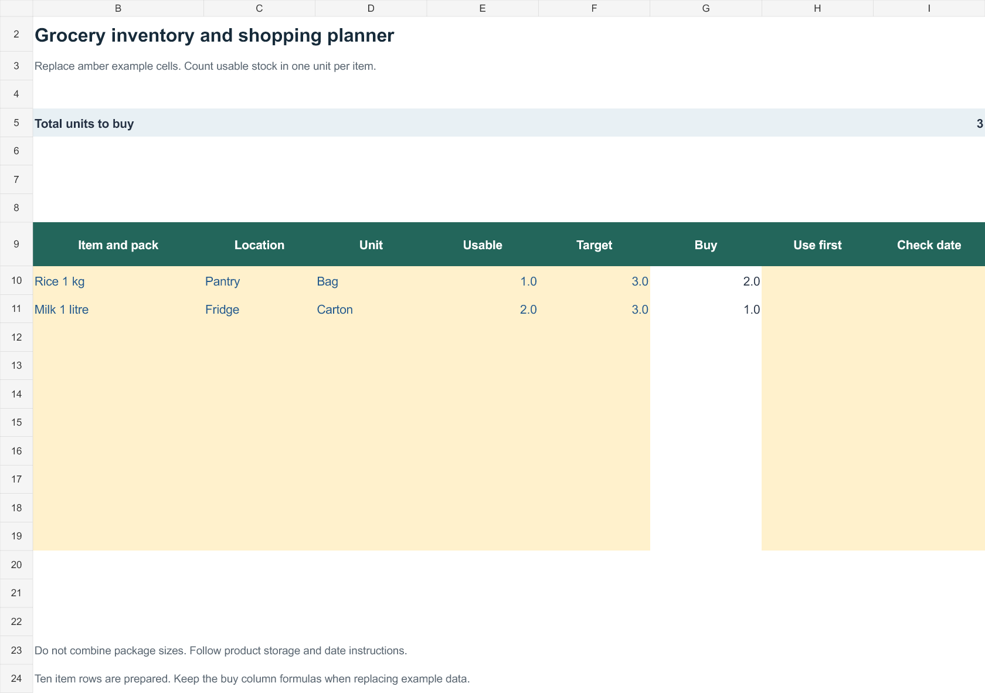The height and width of the screenshot is (693, 985).
Task: Select column C header
Action: coord(259,8)
